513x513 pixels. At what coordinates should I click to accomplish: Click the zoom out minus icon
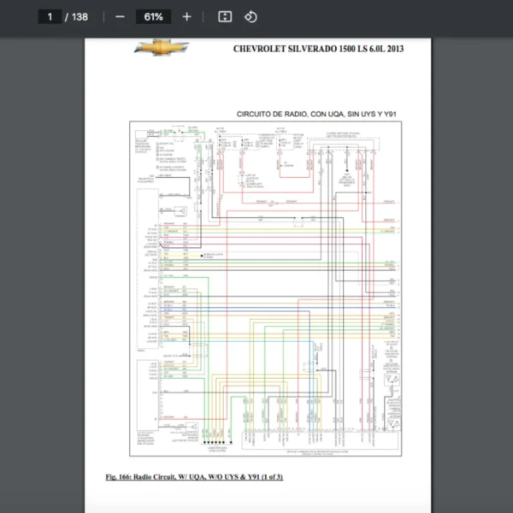tap(120, 16)
